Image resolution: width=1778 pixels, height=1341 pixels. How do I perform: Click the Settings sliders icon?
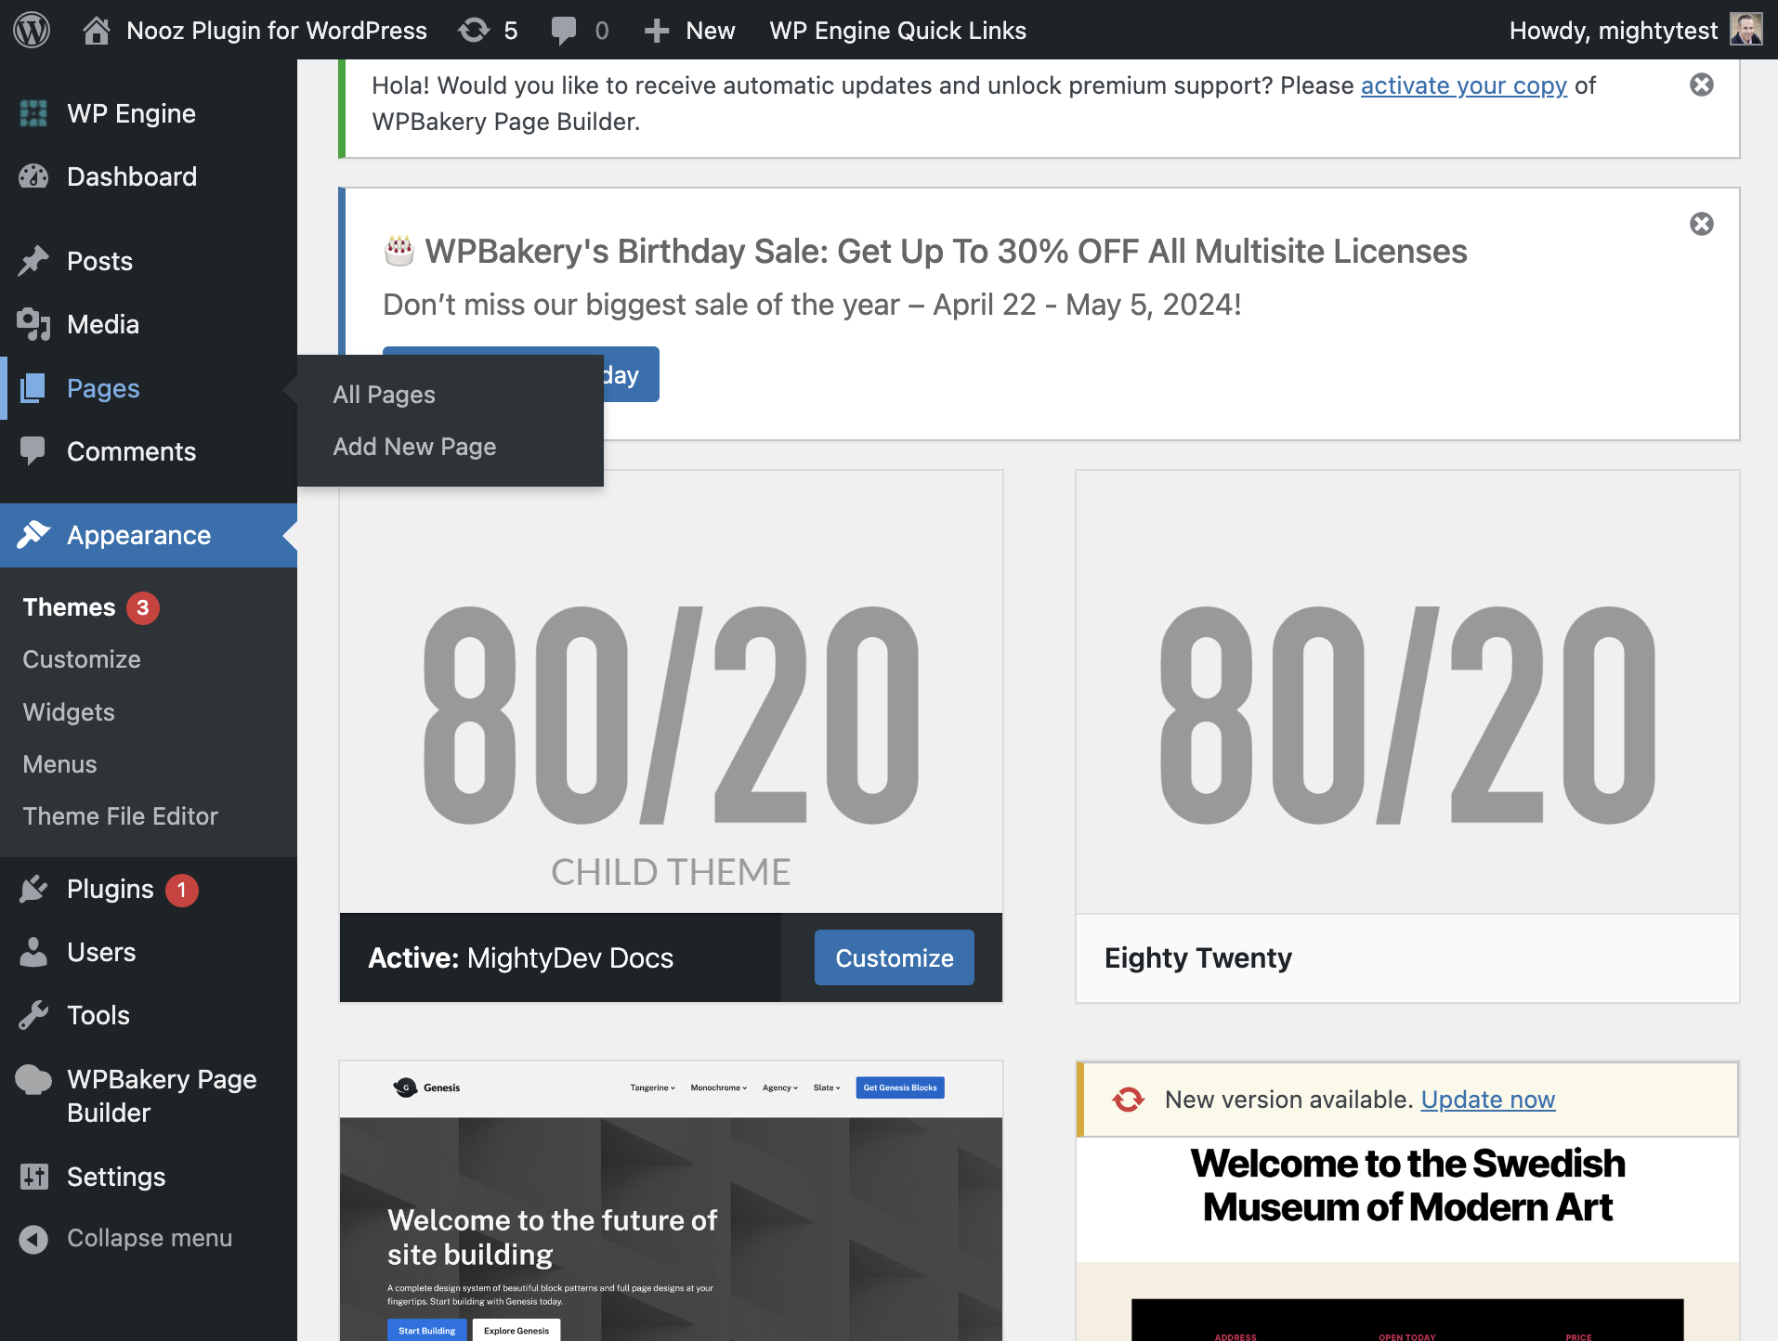click(33, 1177)
